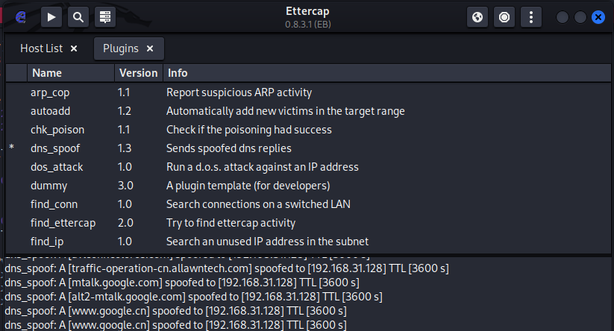Click version 3.0 of dummy plugin
614x331 pixels.
(x=125, y=186)
